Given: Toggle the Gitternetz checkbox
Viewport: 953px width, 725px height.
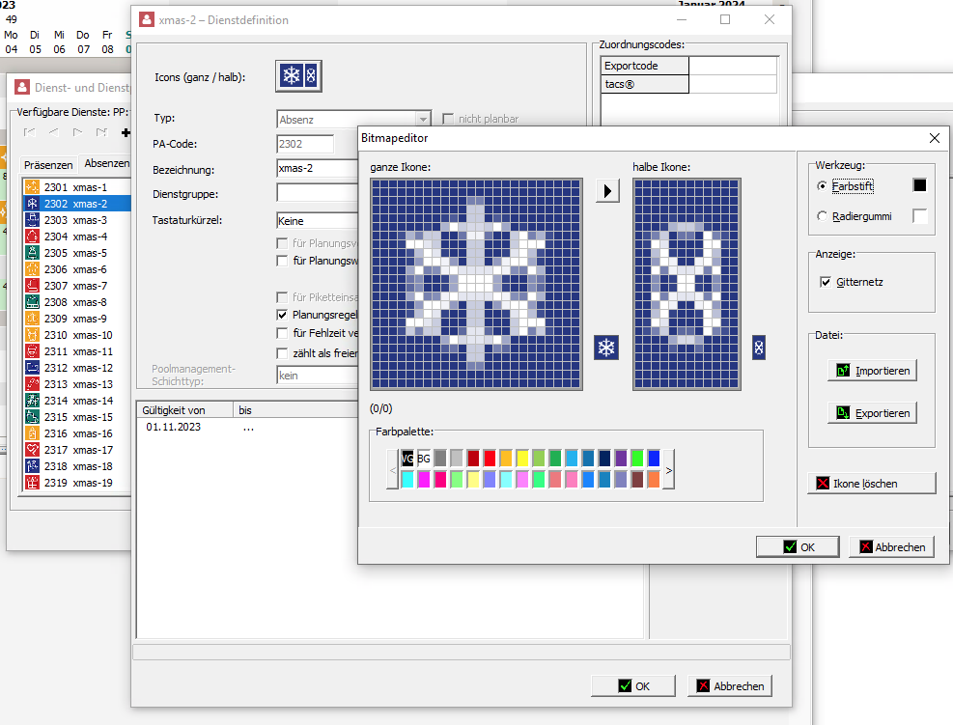Looking at the screenshot, I should pyautogui.click(x=826, y=282).
